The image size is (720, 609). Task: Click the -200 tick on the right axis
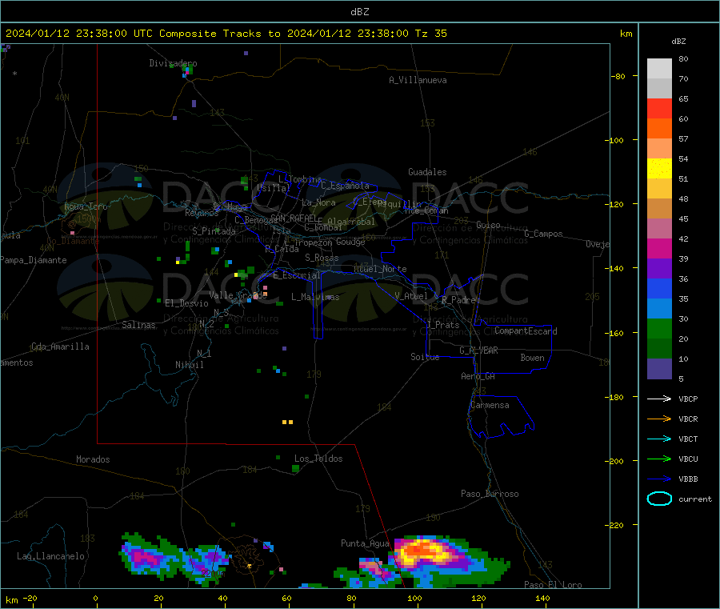(x=616, y=461)
